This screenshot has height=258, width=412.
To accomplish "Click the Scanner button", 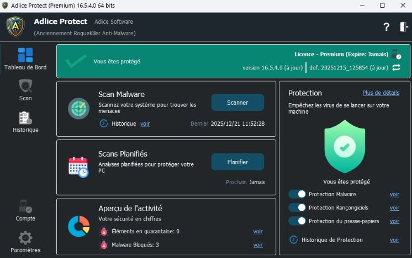I will click(x=237, y=102).
